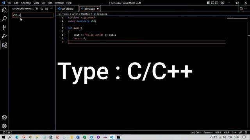Click demo.cpp in the breadcrumb path
Image resolution: width=250 pixels, height=140 pixels.
point(102,14)
